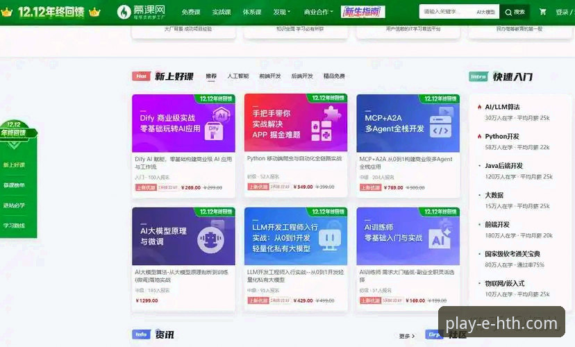Open 大数据 quick start entry
This screenshot has width=575, height=347.
point(494,195)
